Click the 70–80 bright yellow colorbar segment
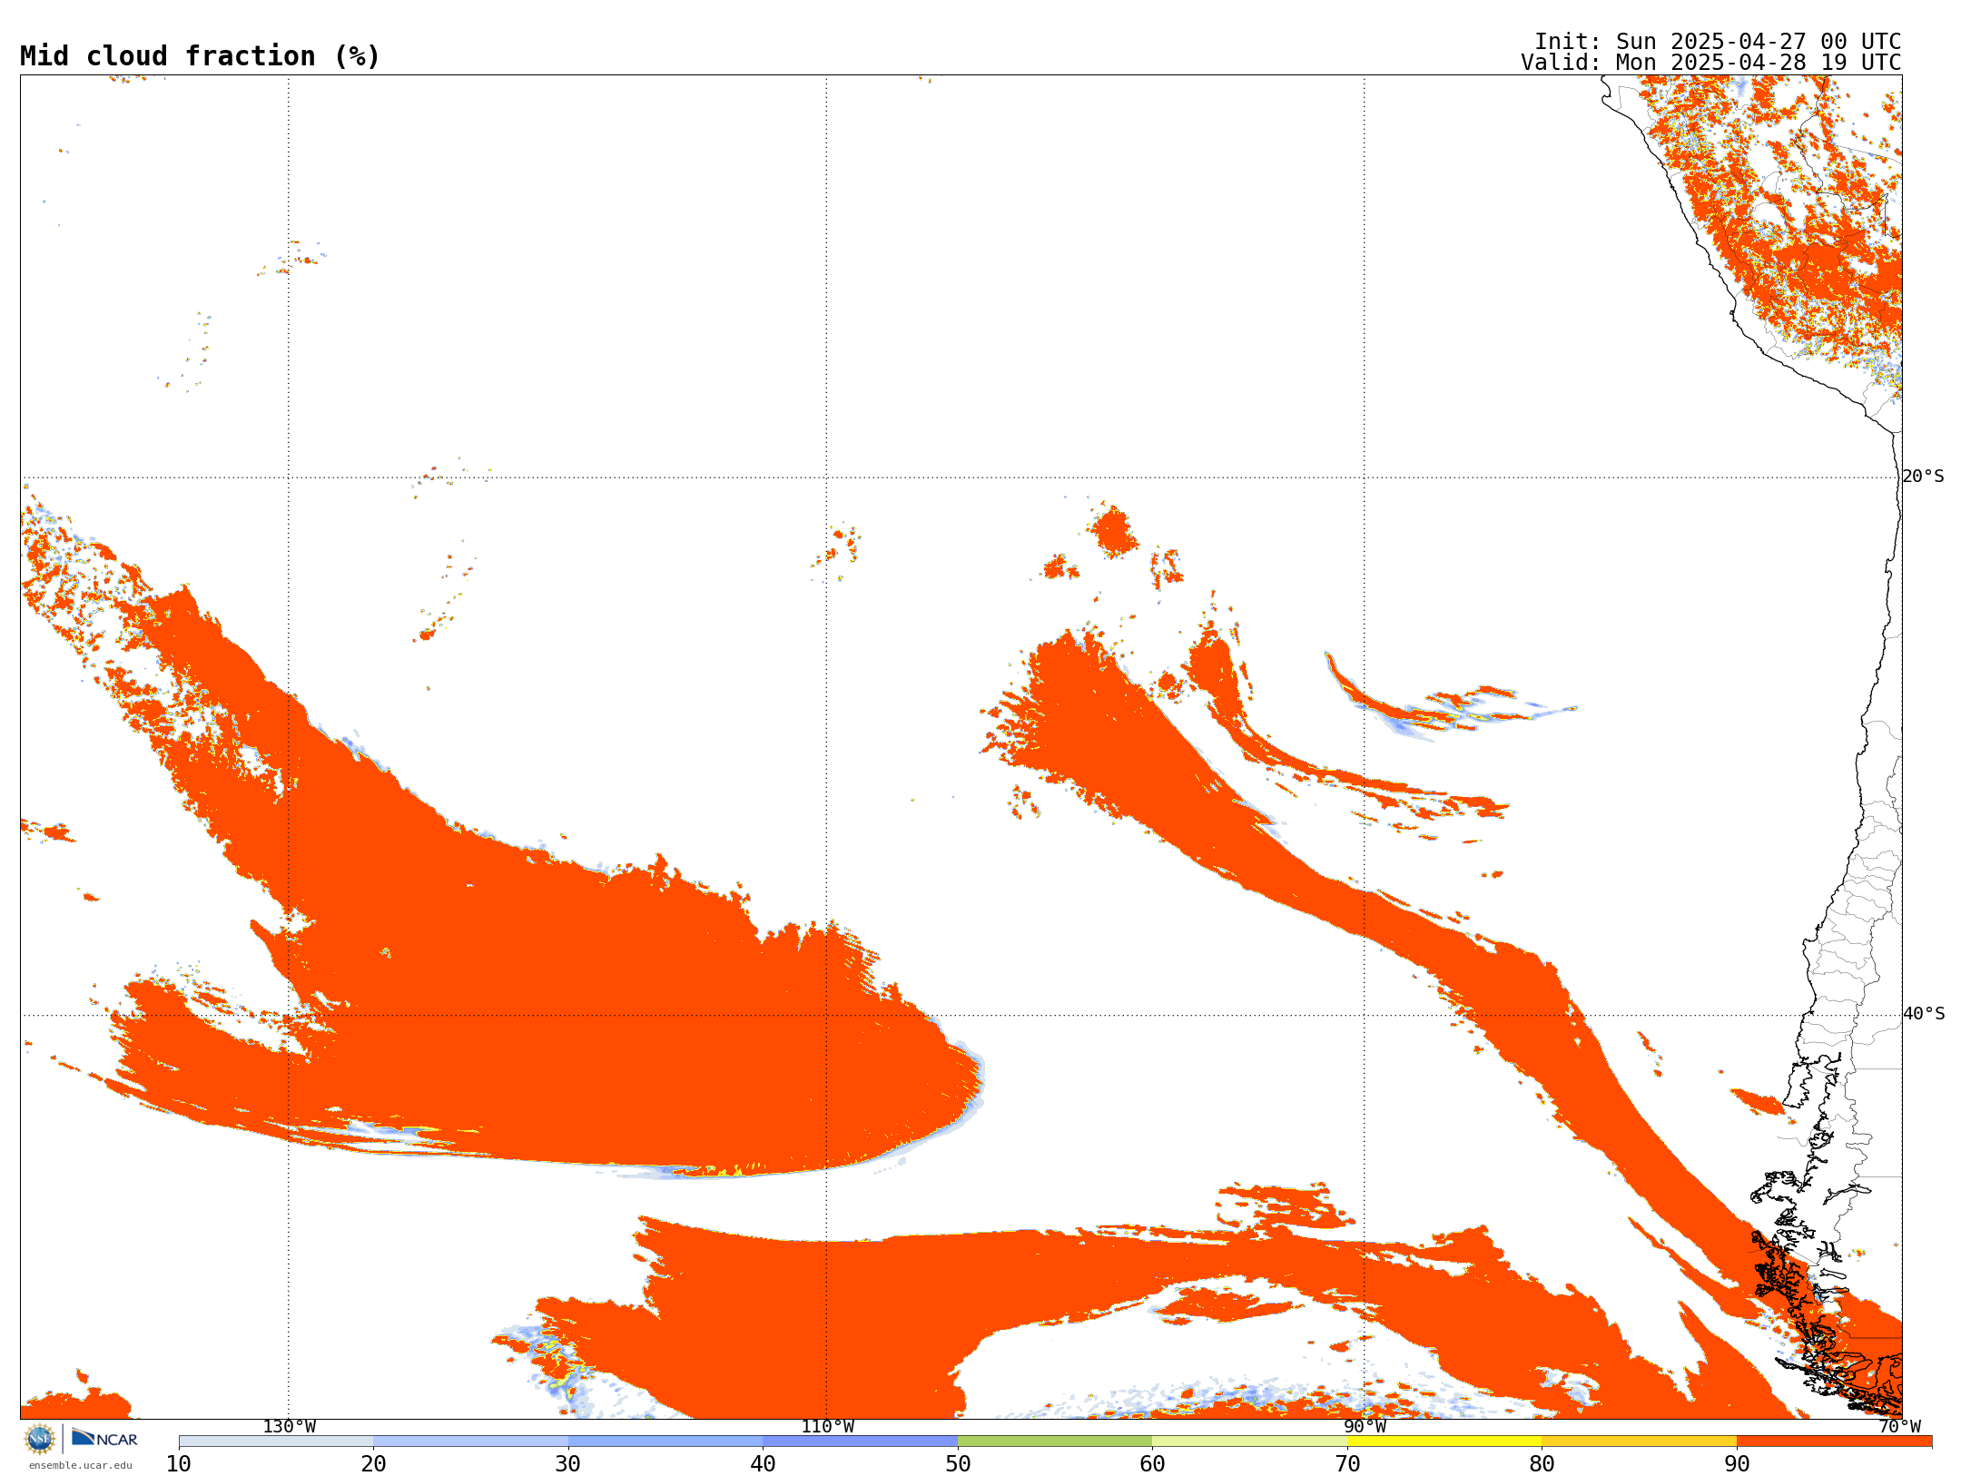The height and width of the screenshot is (1476, 1961). pyautogui.click(x=1444, y=1442)
